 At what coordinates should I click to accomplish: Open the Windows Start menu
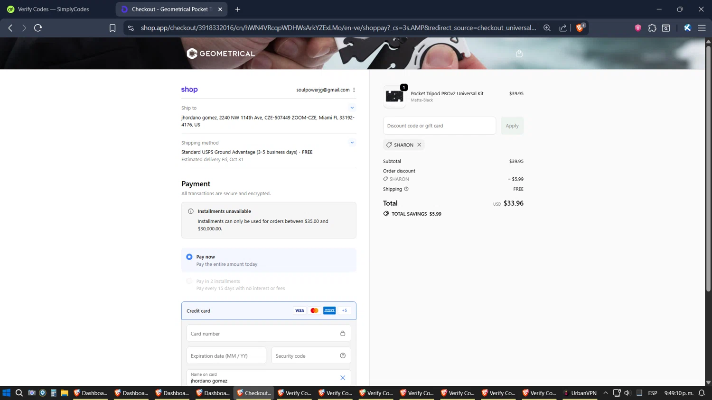[6, 393]
